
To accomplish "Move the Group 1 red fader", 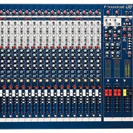I will tap(106, 93).
